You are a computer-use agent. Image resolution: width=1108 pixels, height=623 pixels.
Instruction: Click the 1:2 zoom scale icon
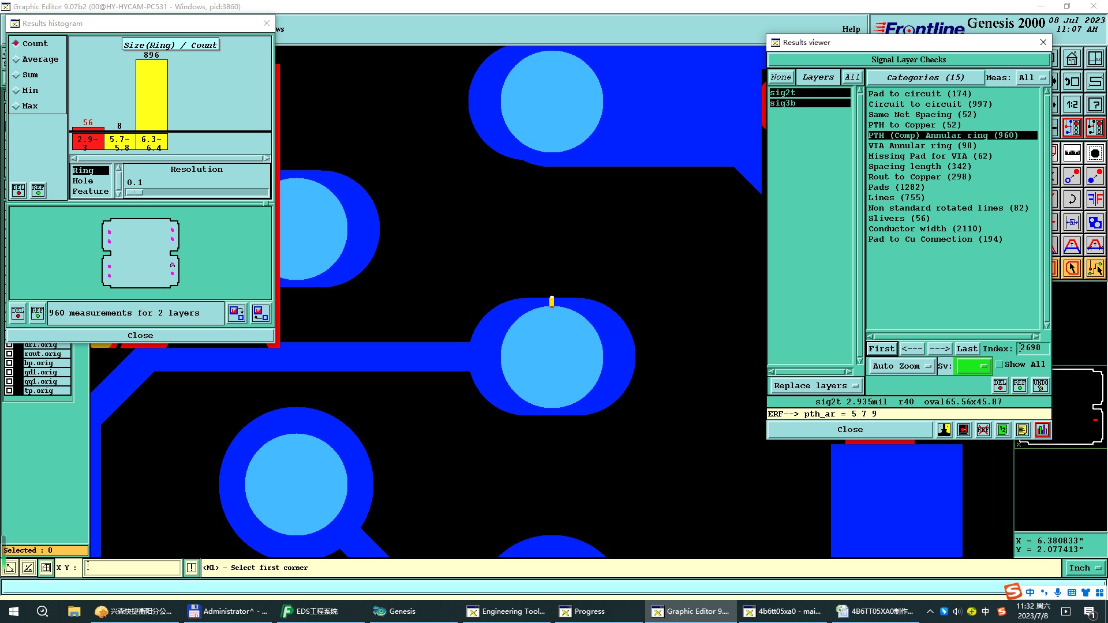(1072, 104)
